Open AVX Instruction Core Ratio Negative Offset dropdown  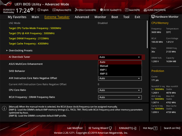120,78
